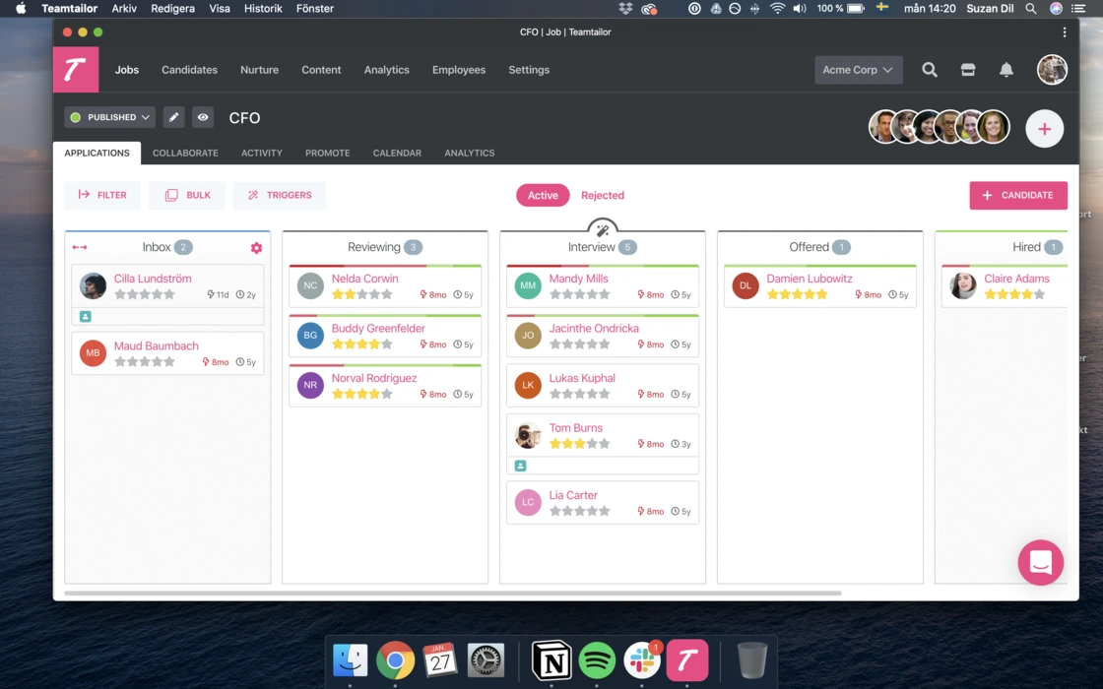The height and width of the screenshot is (689, 1103).
Task: Open candidate Nelda Corwin
Action: click(364, 279)
